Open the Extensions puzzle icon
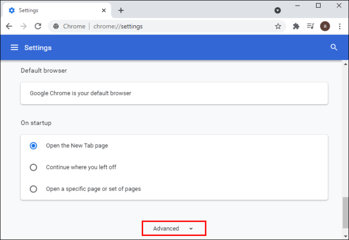This screenshot has height=240, width=349. (296, 26)
